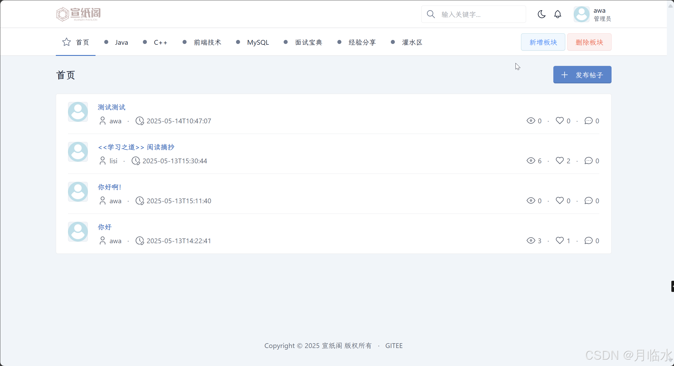Click heart icon on 你好 post
674x366 pixels.
click(560, 241)
